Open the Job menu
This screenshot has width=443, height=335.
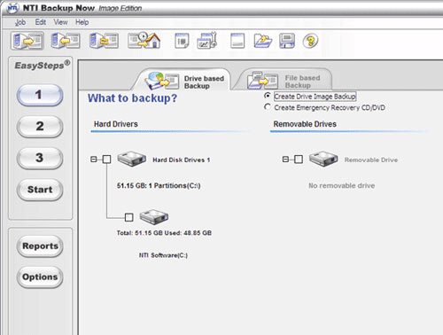(x=20, y=22)
